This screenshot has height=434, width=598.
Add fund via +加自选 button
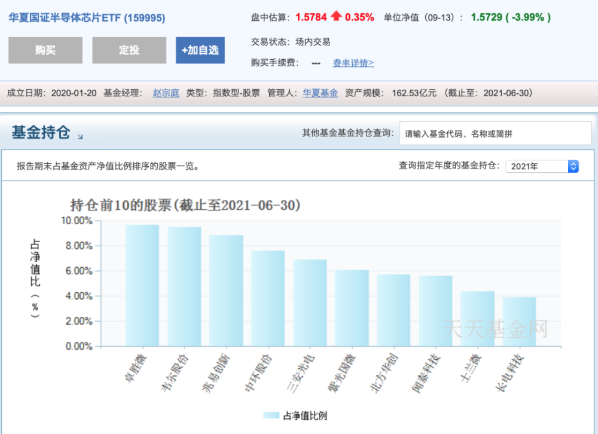(x=200, y=50)
